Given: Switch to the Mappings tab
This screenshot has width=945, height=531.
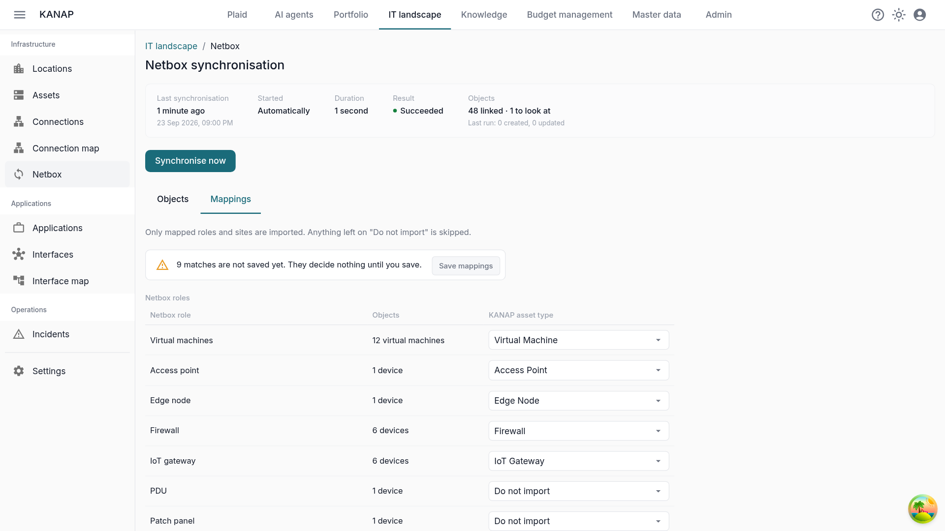Looking at the screenshot, I should pyautogui.click(x=230, y=199).
